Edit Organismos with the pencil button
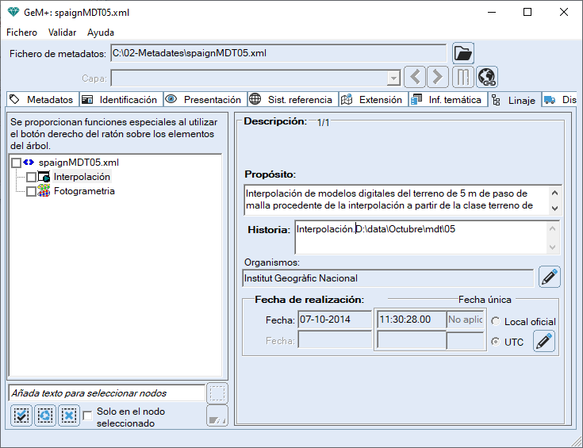 550,277
